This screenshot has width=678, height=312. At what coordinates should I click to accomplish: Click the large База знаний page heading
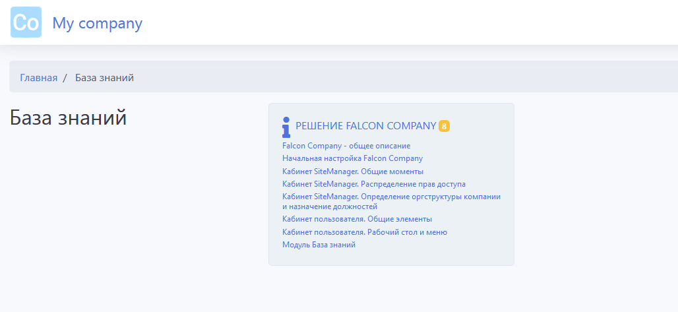click(68, 118)
